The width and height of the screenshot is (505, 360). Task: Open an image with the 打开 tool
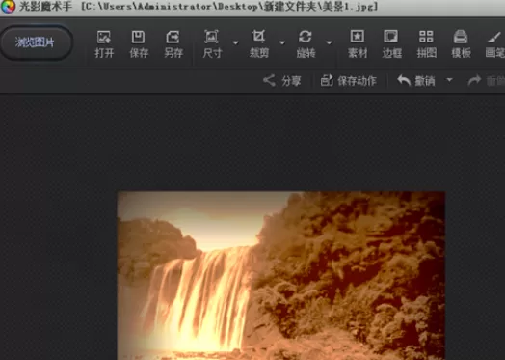click(x=104, y=44)
